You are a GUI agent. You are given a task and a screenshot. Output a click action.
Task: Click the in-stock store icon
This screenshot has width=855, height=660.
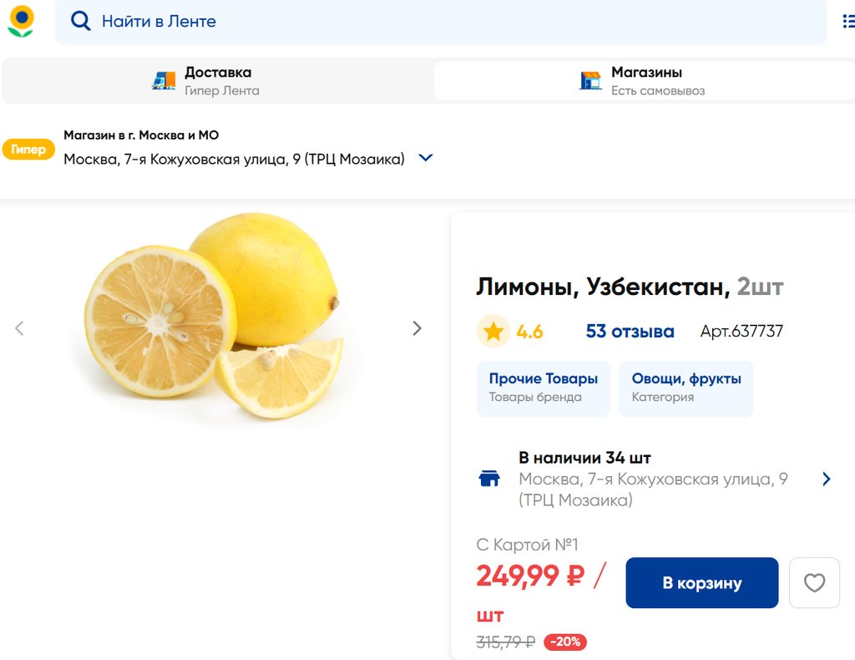(489, 479)
